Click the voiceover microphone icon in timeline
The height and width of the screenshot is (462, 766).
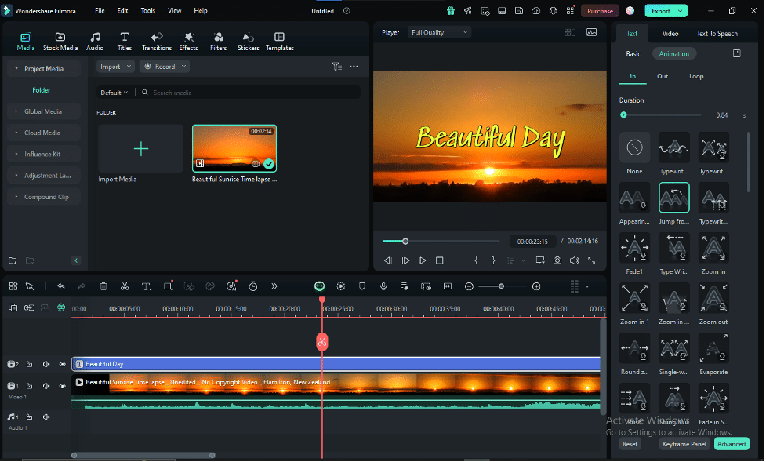383,286
